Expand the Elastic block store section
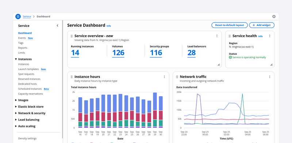The height and width of the screenshot is (143, 292). pyautogui.click(x=16, y=107)
